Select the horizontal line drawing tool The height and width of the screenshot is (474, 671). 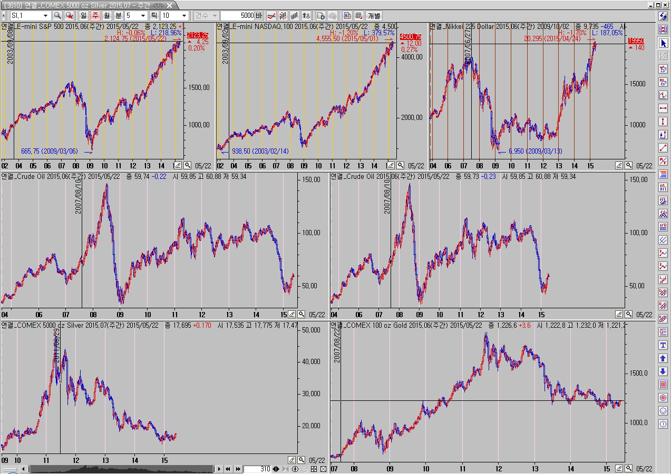663,108
